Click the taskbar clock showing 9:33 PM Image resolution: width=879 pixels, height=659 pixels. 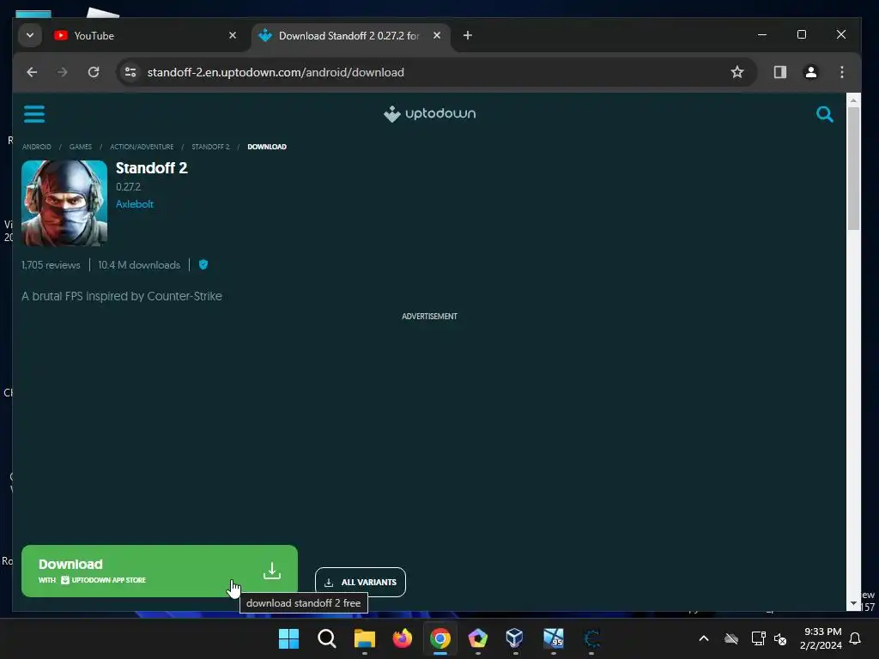821,638
